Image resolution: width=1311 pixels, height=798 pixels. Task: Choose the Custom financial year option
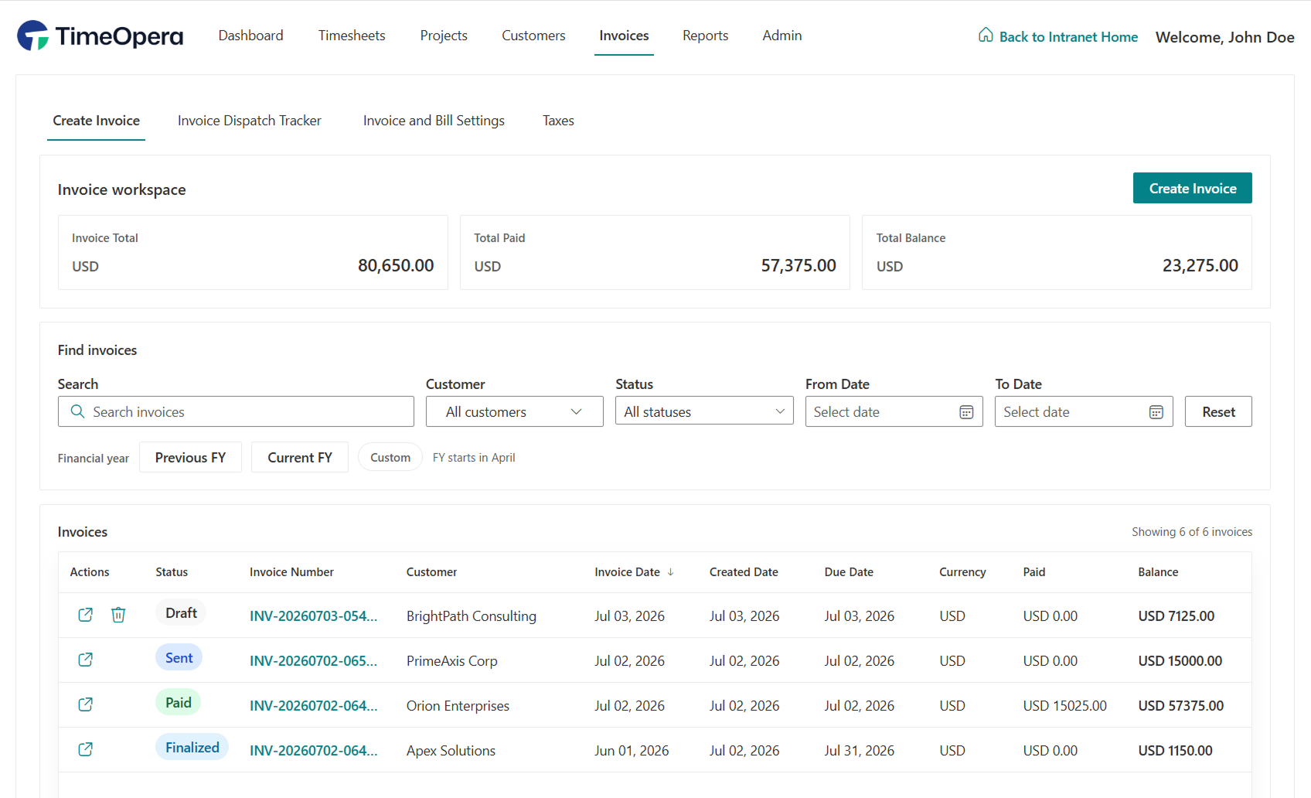coord(390,457)
